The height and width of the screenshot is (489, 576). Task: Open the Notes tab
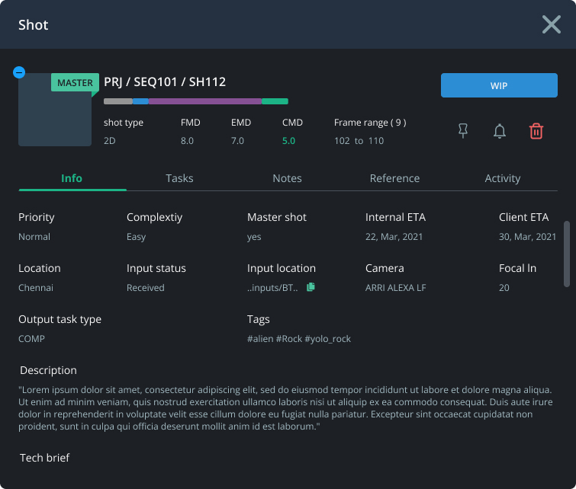point(287,178)
